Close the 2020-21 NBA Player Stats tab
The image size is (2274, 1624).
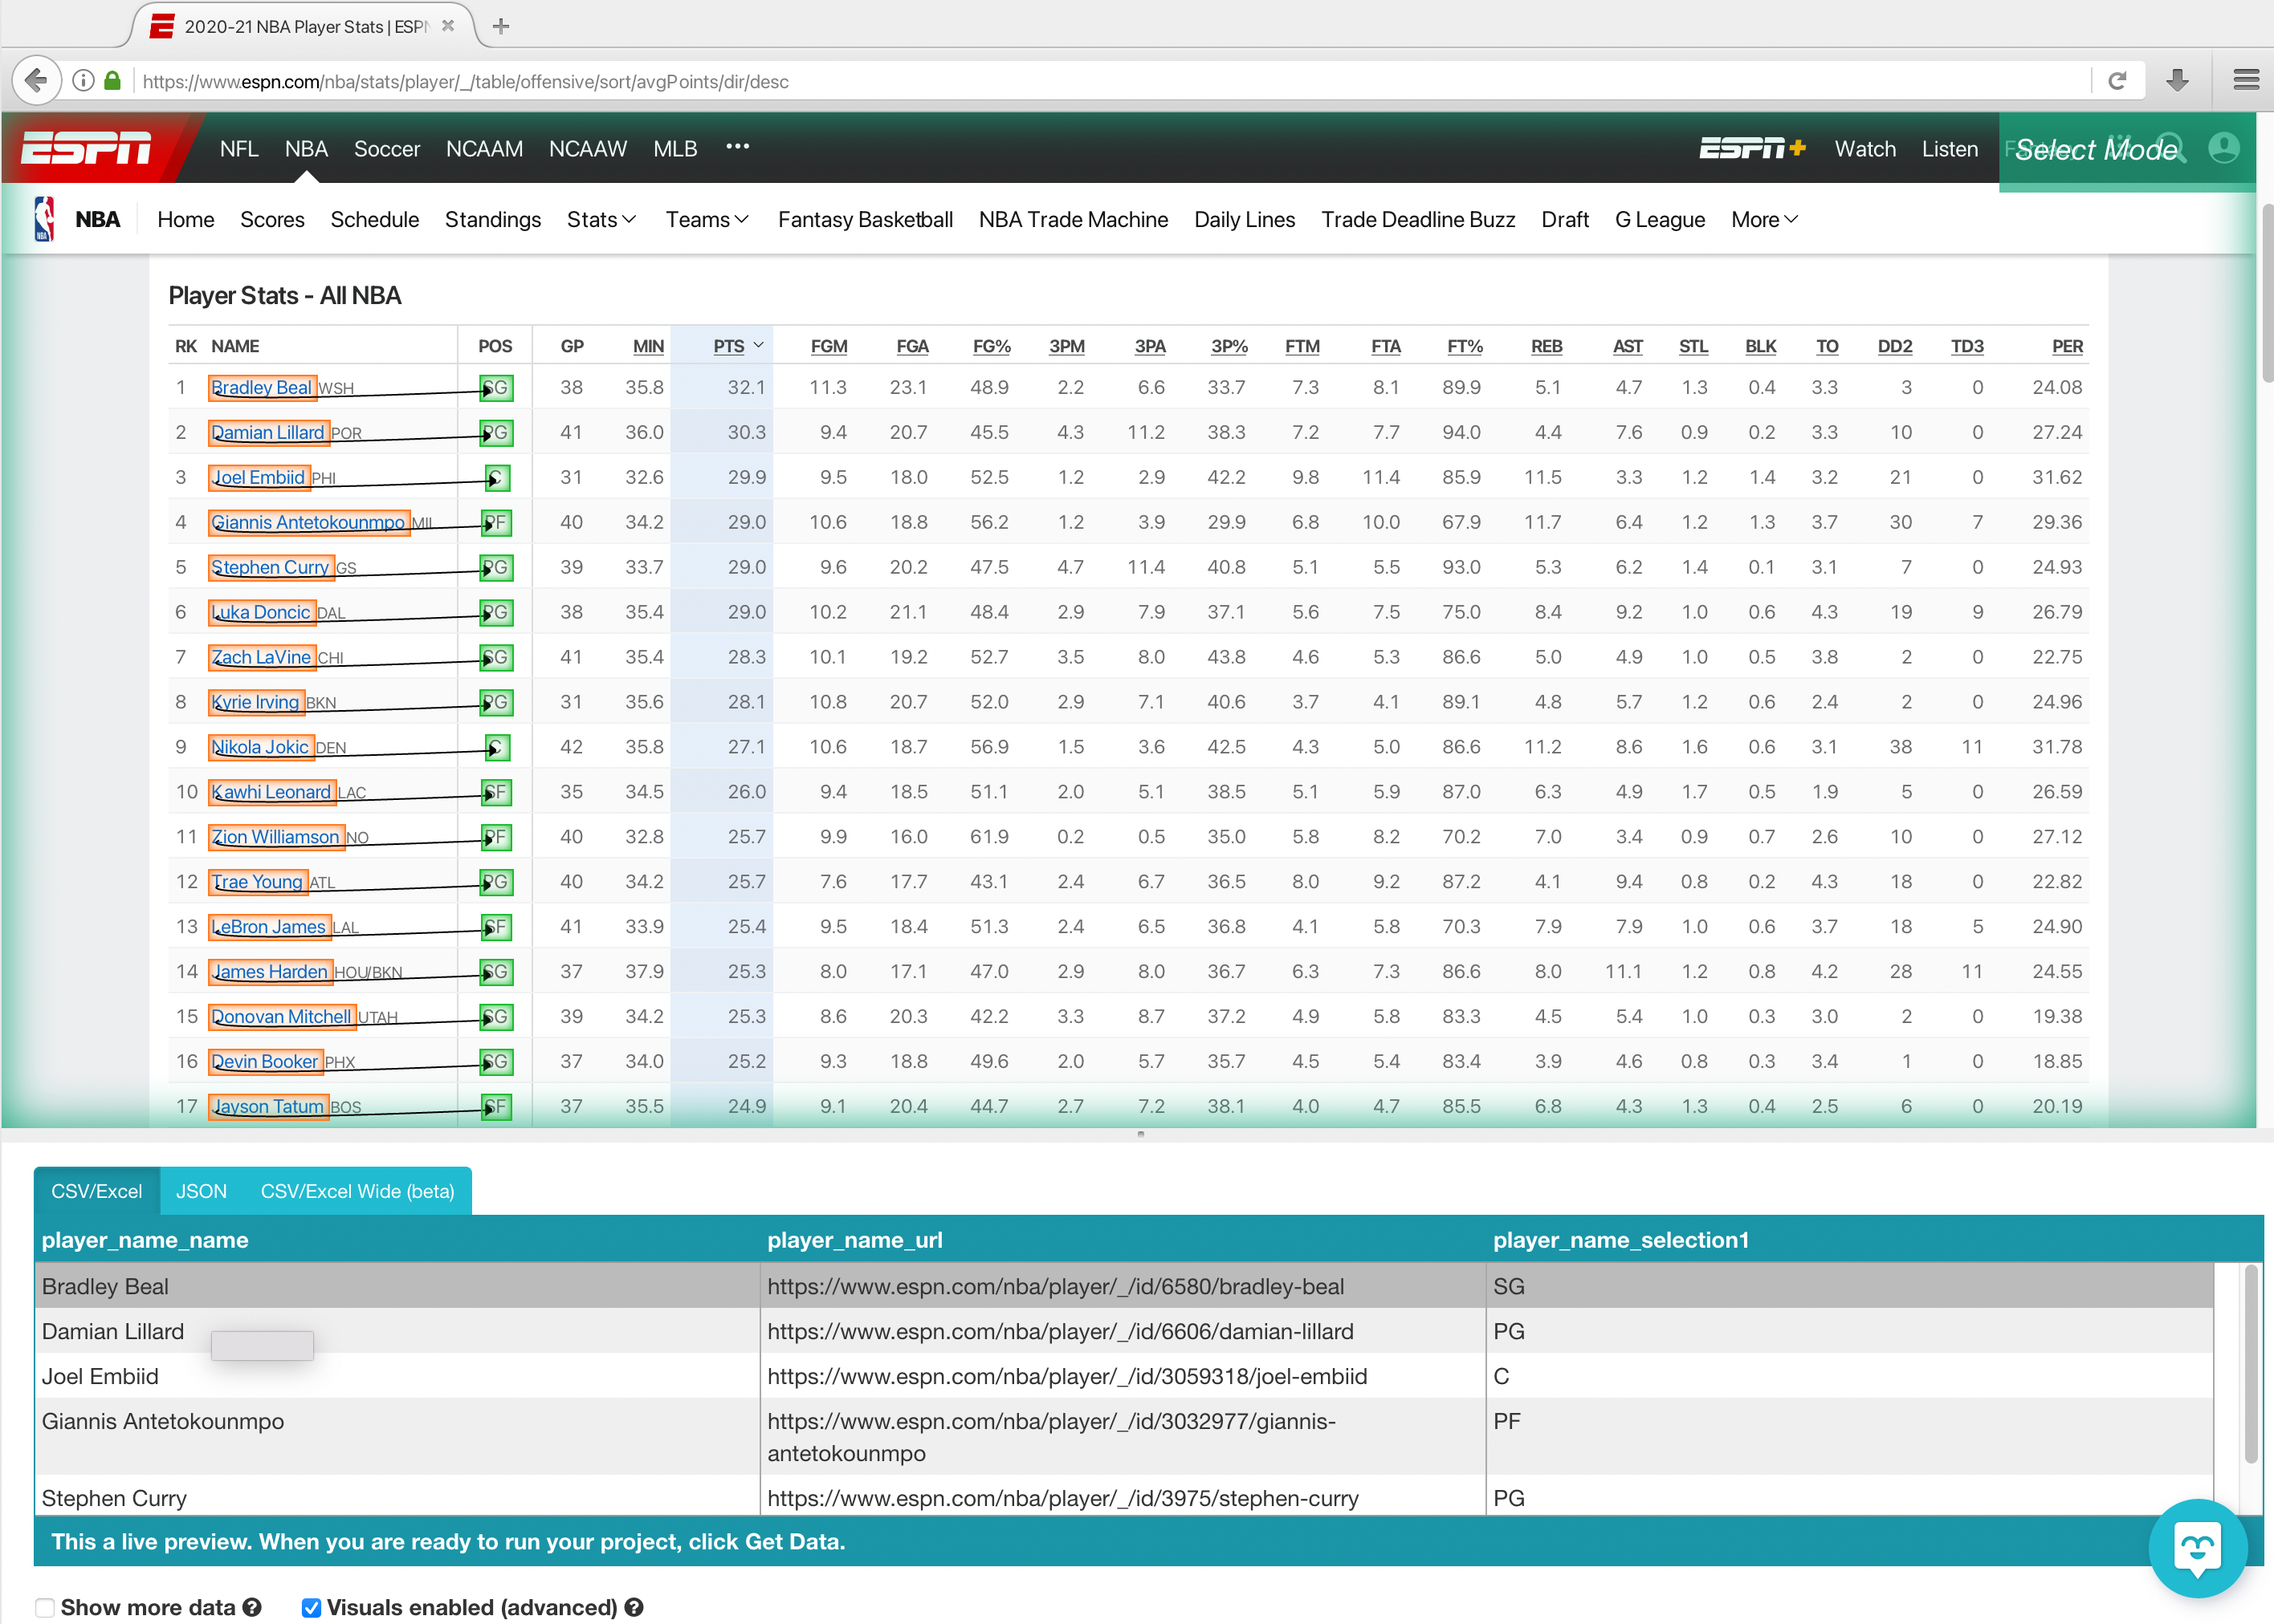tap(448, 26)
